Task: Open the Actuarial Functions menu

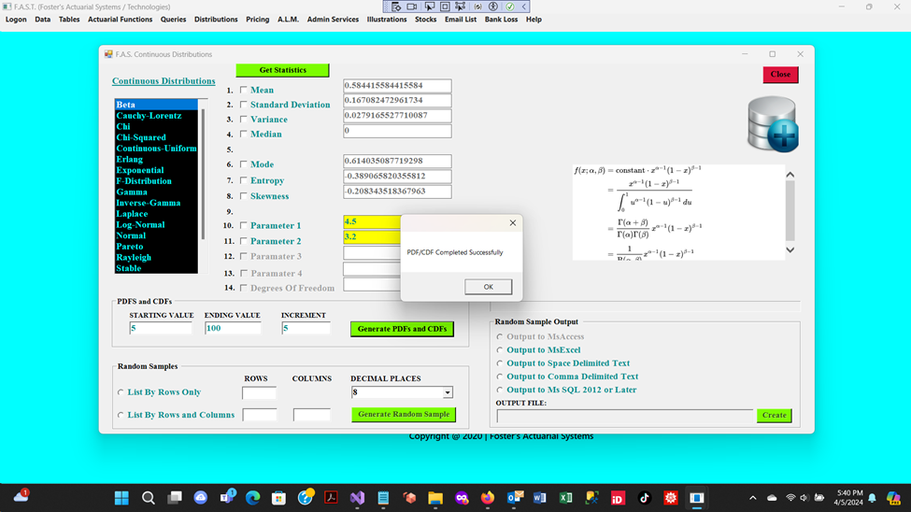Action: coord(120,20)
